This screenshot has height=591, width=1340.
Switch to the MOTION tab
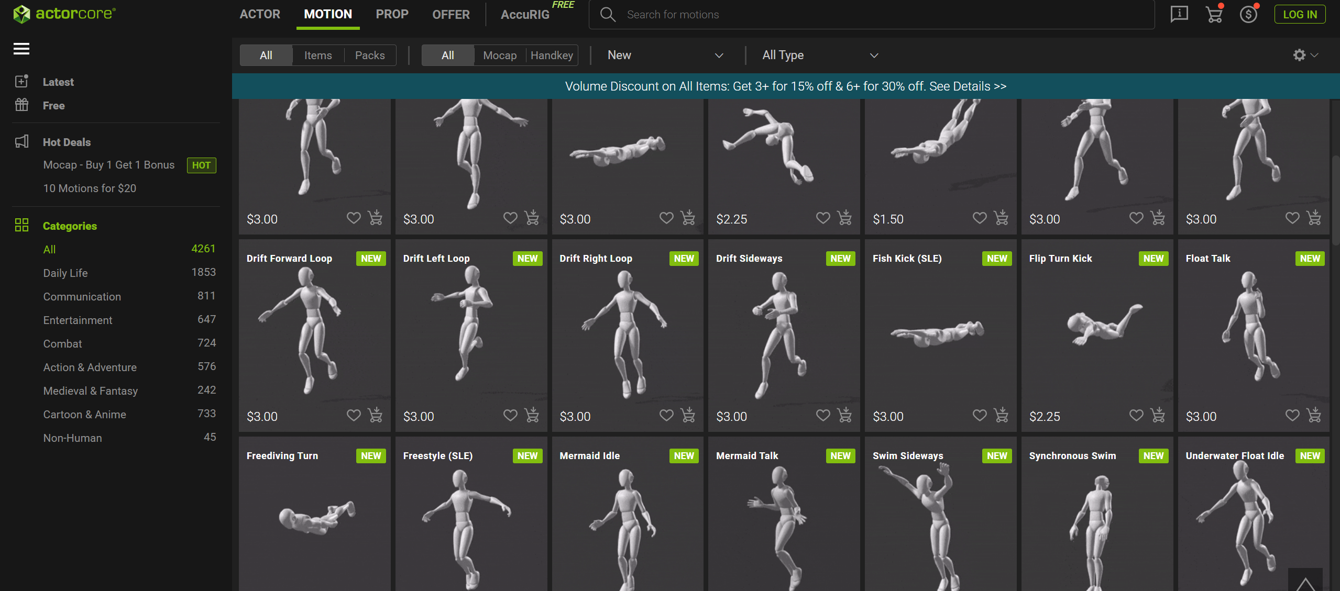pos(328,14)
